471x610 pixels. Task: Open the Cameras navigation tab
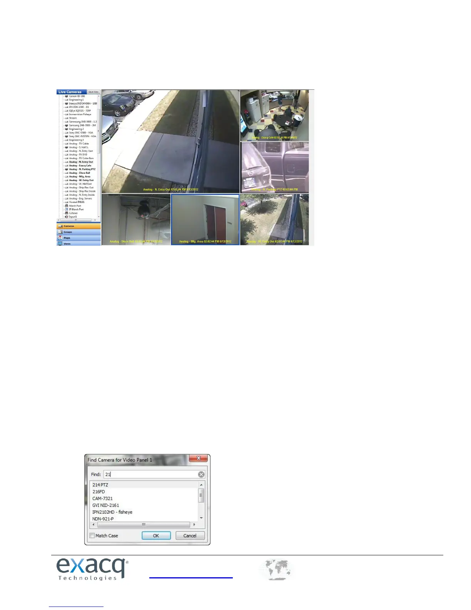click(x=79, y=226)
